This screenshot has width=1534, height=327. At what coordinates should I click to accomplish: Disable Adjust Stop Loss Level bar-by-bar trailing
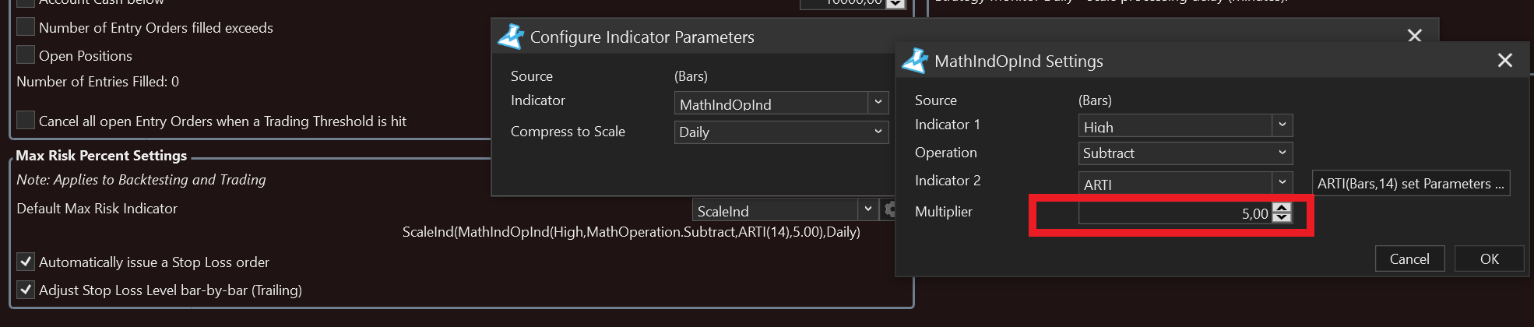point(26,290)
